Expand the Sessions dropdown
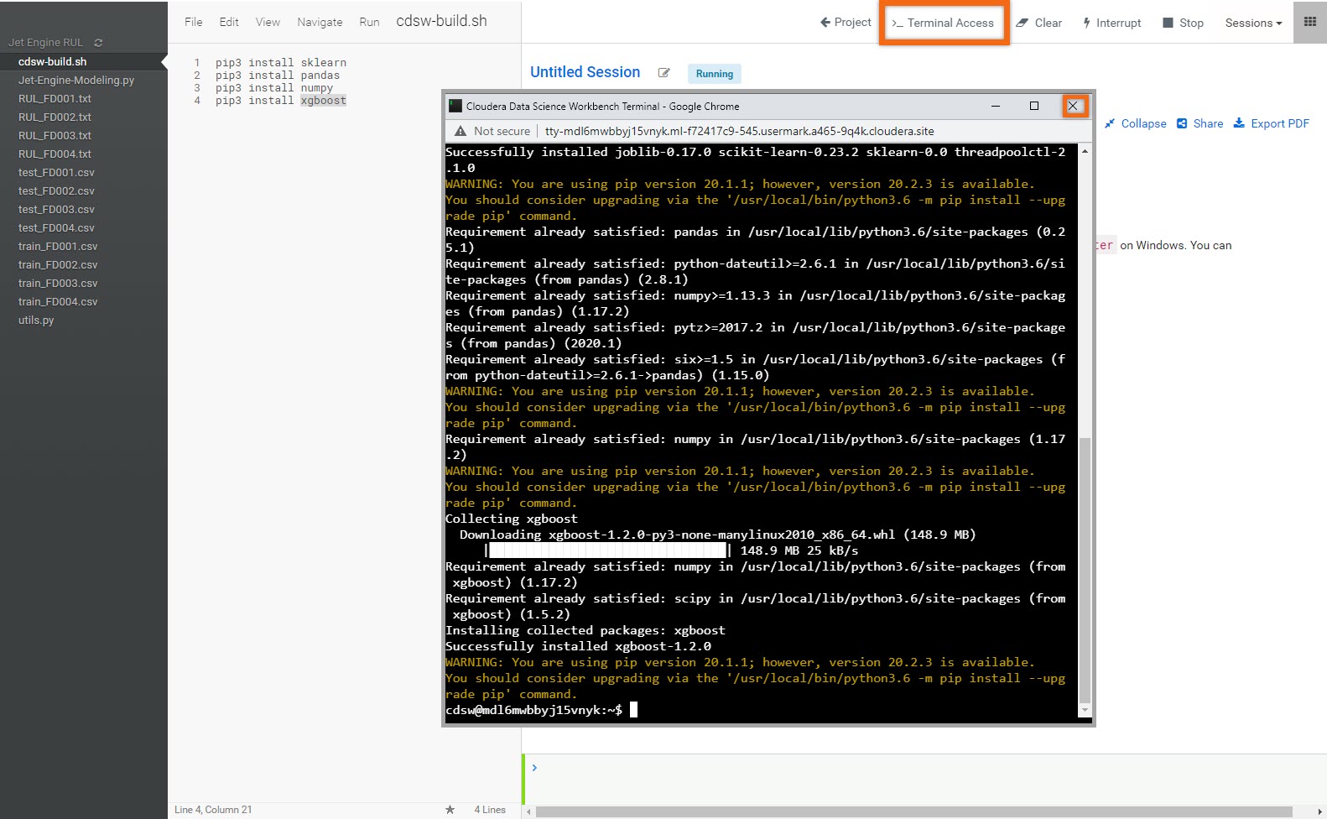The height and width of the screenshot is (819, 1327). [1252, 23]
